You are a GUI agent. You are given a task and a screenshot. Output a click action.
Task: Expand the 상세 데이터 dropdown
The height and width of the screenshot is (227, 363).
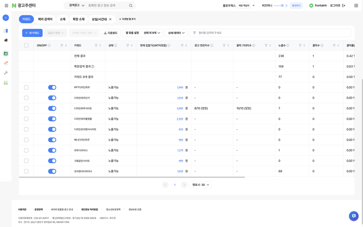point(176,33)
